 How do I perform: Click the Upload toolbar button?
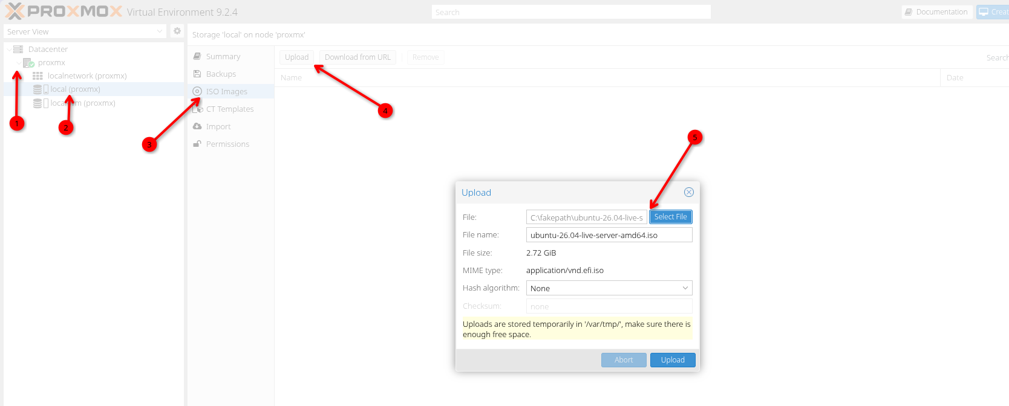pyautogui.click(x=296, y=57)
